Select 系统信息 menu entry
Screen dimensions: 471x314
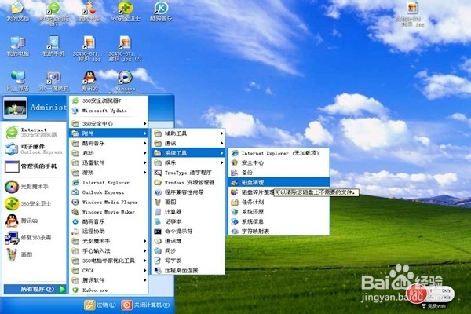279,221
